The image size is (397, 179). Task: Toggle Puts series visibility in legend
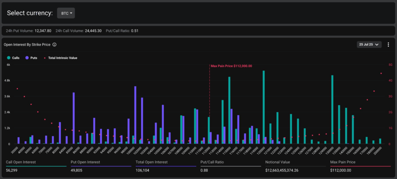33,58
